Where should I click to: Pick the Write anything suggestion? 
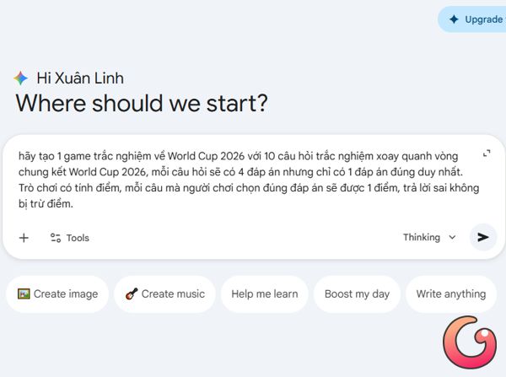tap(450, 294)
